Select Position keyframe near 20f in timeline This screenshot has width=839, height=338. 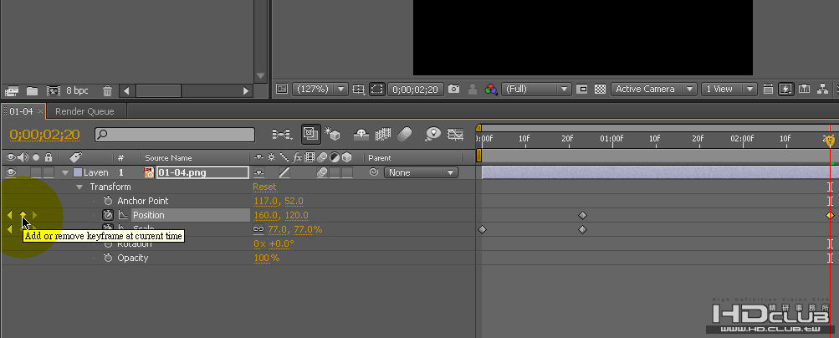[x=583, y=216]
